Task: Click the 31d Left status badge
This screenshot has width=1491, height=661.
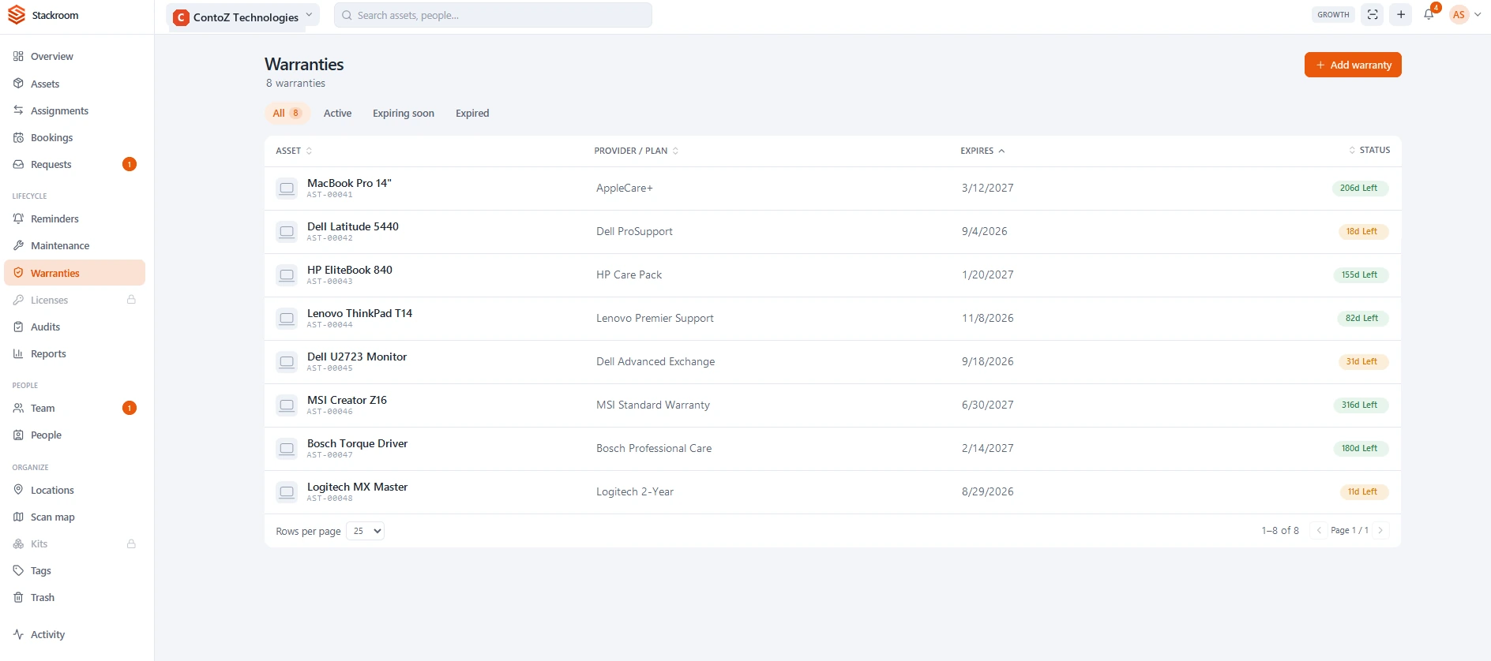Action: [1363, 362]
